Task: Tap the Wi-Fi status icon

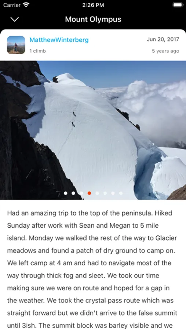Action: (x=26, y=5)
